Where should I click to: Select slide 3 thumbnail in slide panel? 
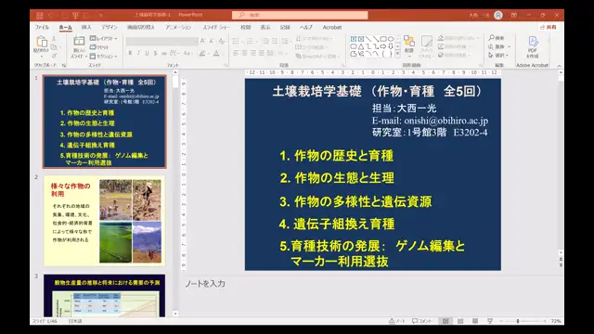coord(104,295)
